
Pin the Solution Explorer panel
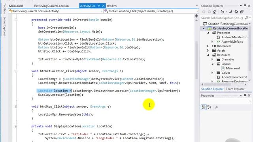[245, 6]
